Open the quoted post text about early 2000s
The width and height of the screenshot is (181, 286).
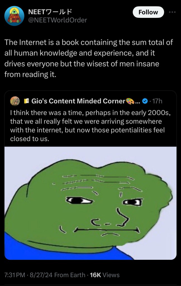(x=90, y=125)
